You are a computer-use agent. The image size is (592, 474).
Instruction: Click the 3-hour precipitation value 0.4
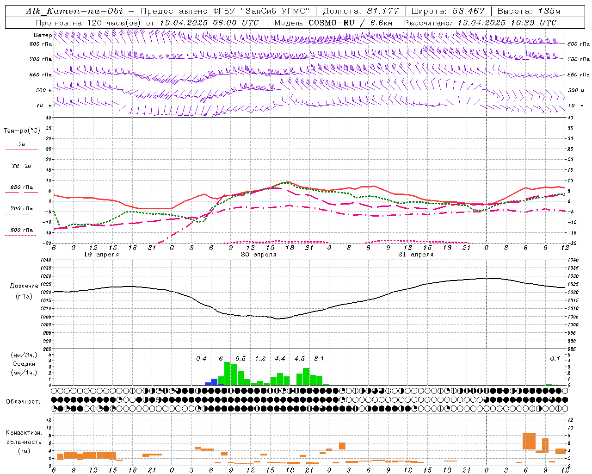click(201, 358)
